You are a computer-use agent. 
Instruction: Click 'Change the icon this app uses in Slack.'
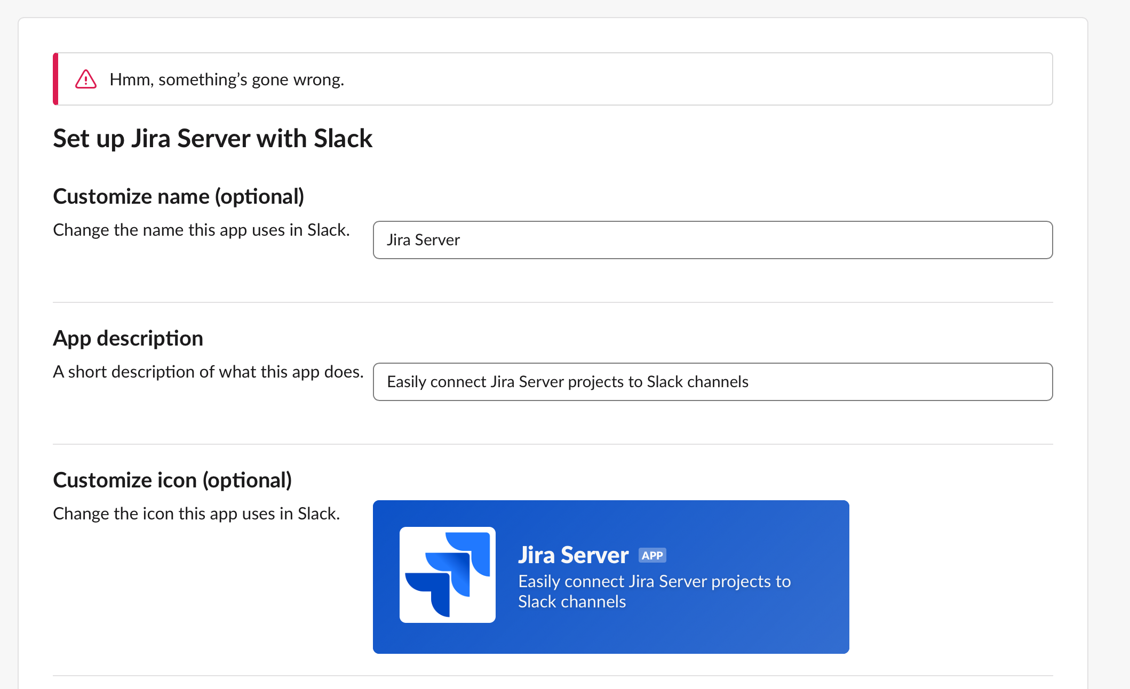tap(196, 514)
